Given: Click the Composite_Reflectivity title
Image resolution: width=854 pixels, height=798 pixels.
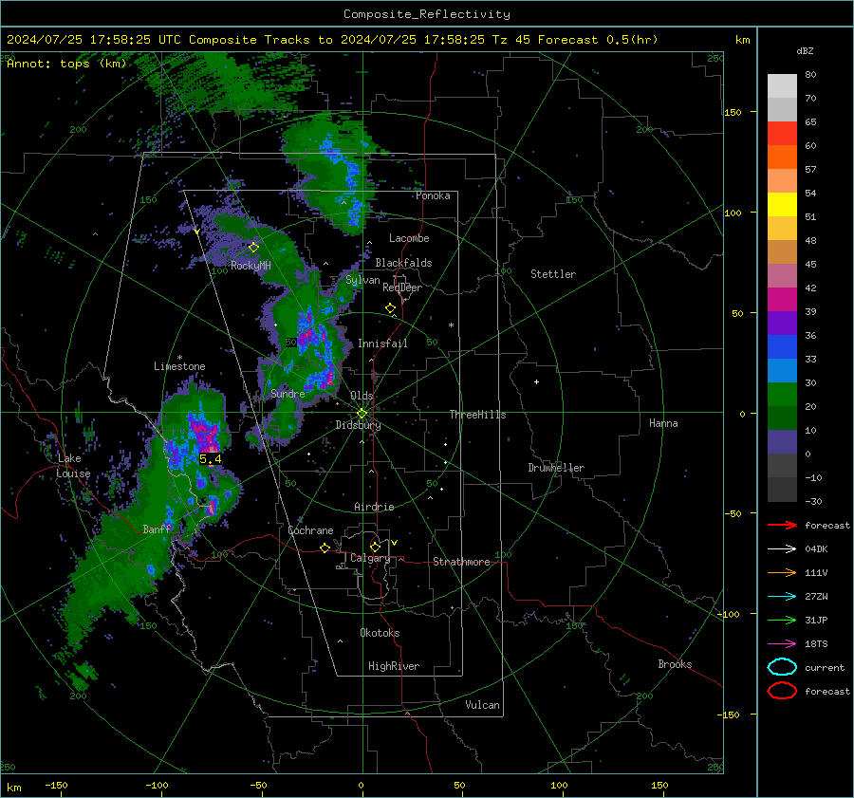Looking at the screenshot, I should tap(427, 14).
